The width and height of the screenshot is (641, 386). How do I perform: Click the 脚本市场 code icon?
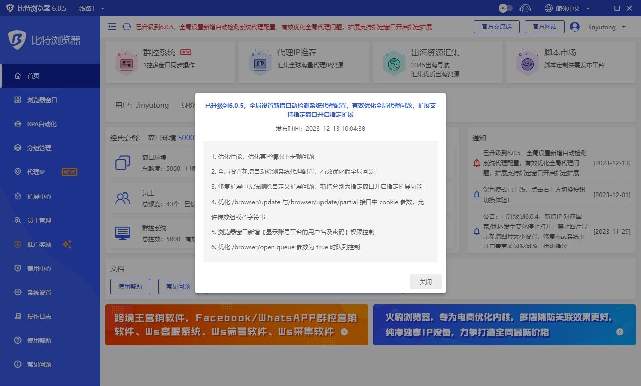527,63
